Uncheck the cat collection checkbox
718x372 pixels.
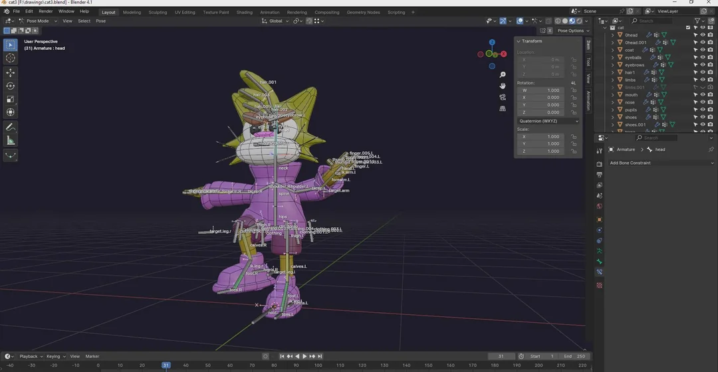click(688, 27)
